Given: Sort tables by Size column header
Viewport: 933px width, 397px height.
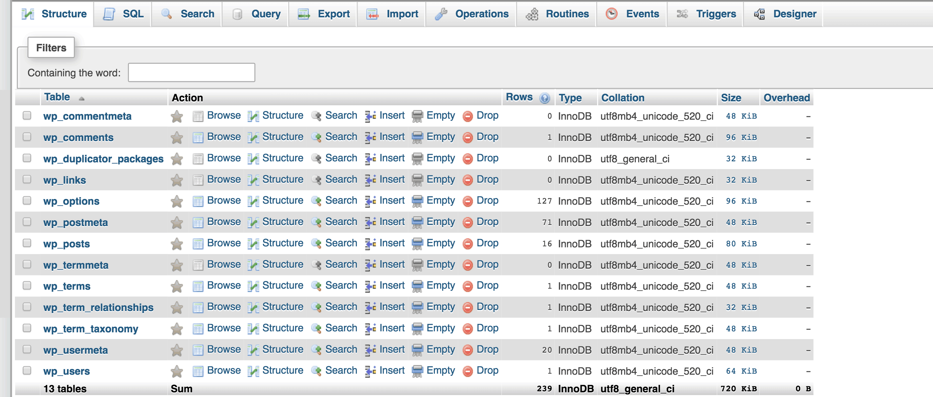Looking at the screenshot, I should pyautogui.click(x=730, y=98).
